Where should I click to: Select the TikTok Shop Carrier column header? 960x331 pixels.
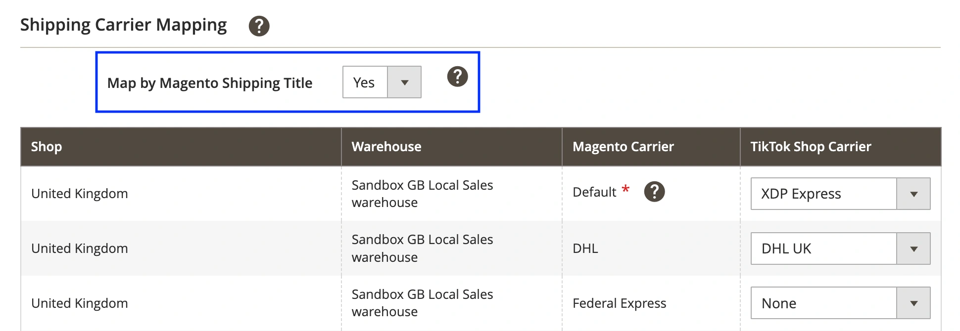(810, 147)
